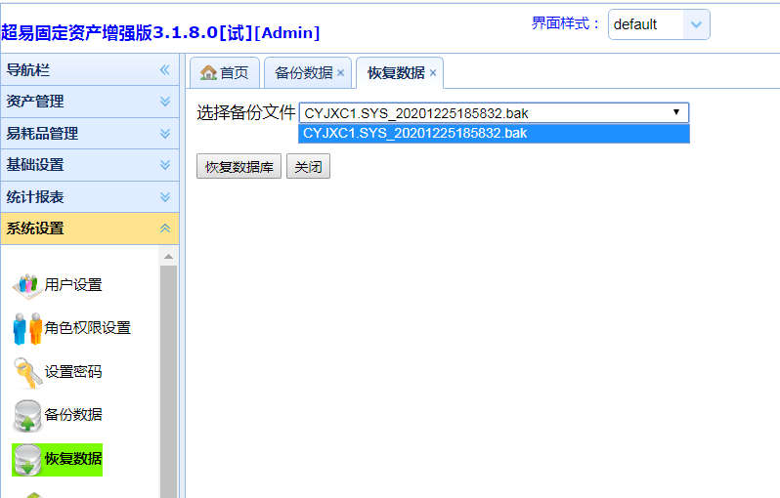
Task: Select Restore Data (恢复数据) sidebar icon
Action: pyautogui.click(x=27, y=459)
